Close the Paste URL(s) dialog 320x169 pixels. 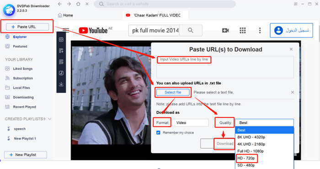[x=291, y=49]
